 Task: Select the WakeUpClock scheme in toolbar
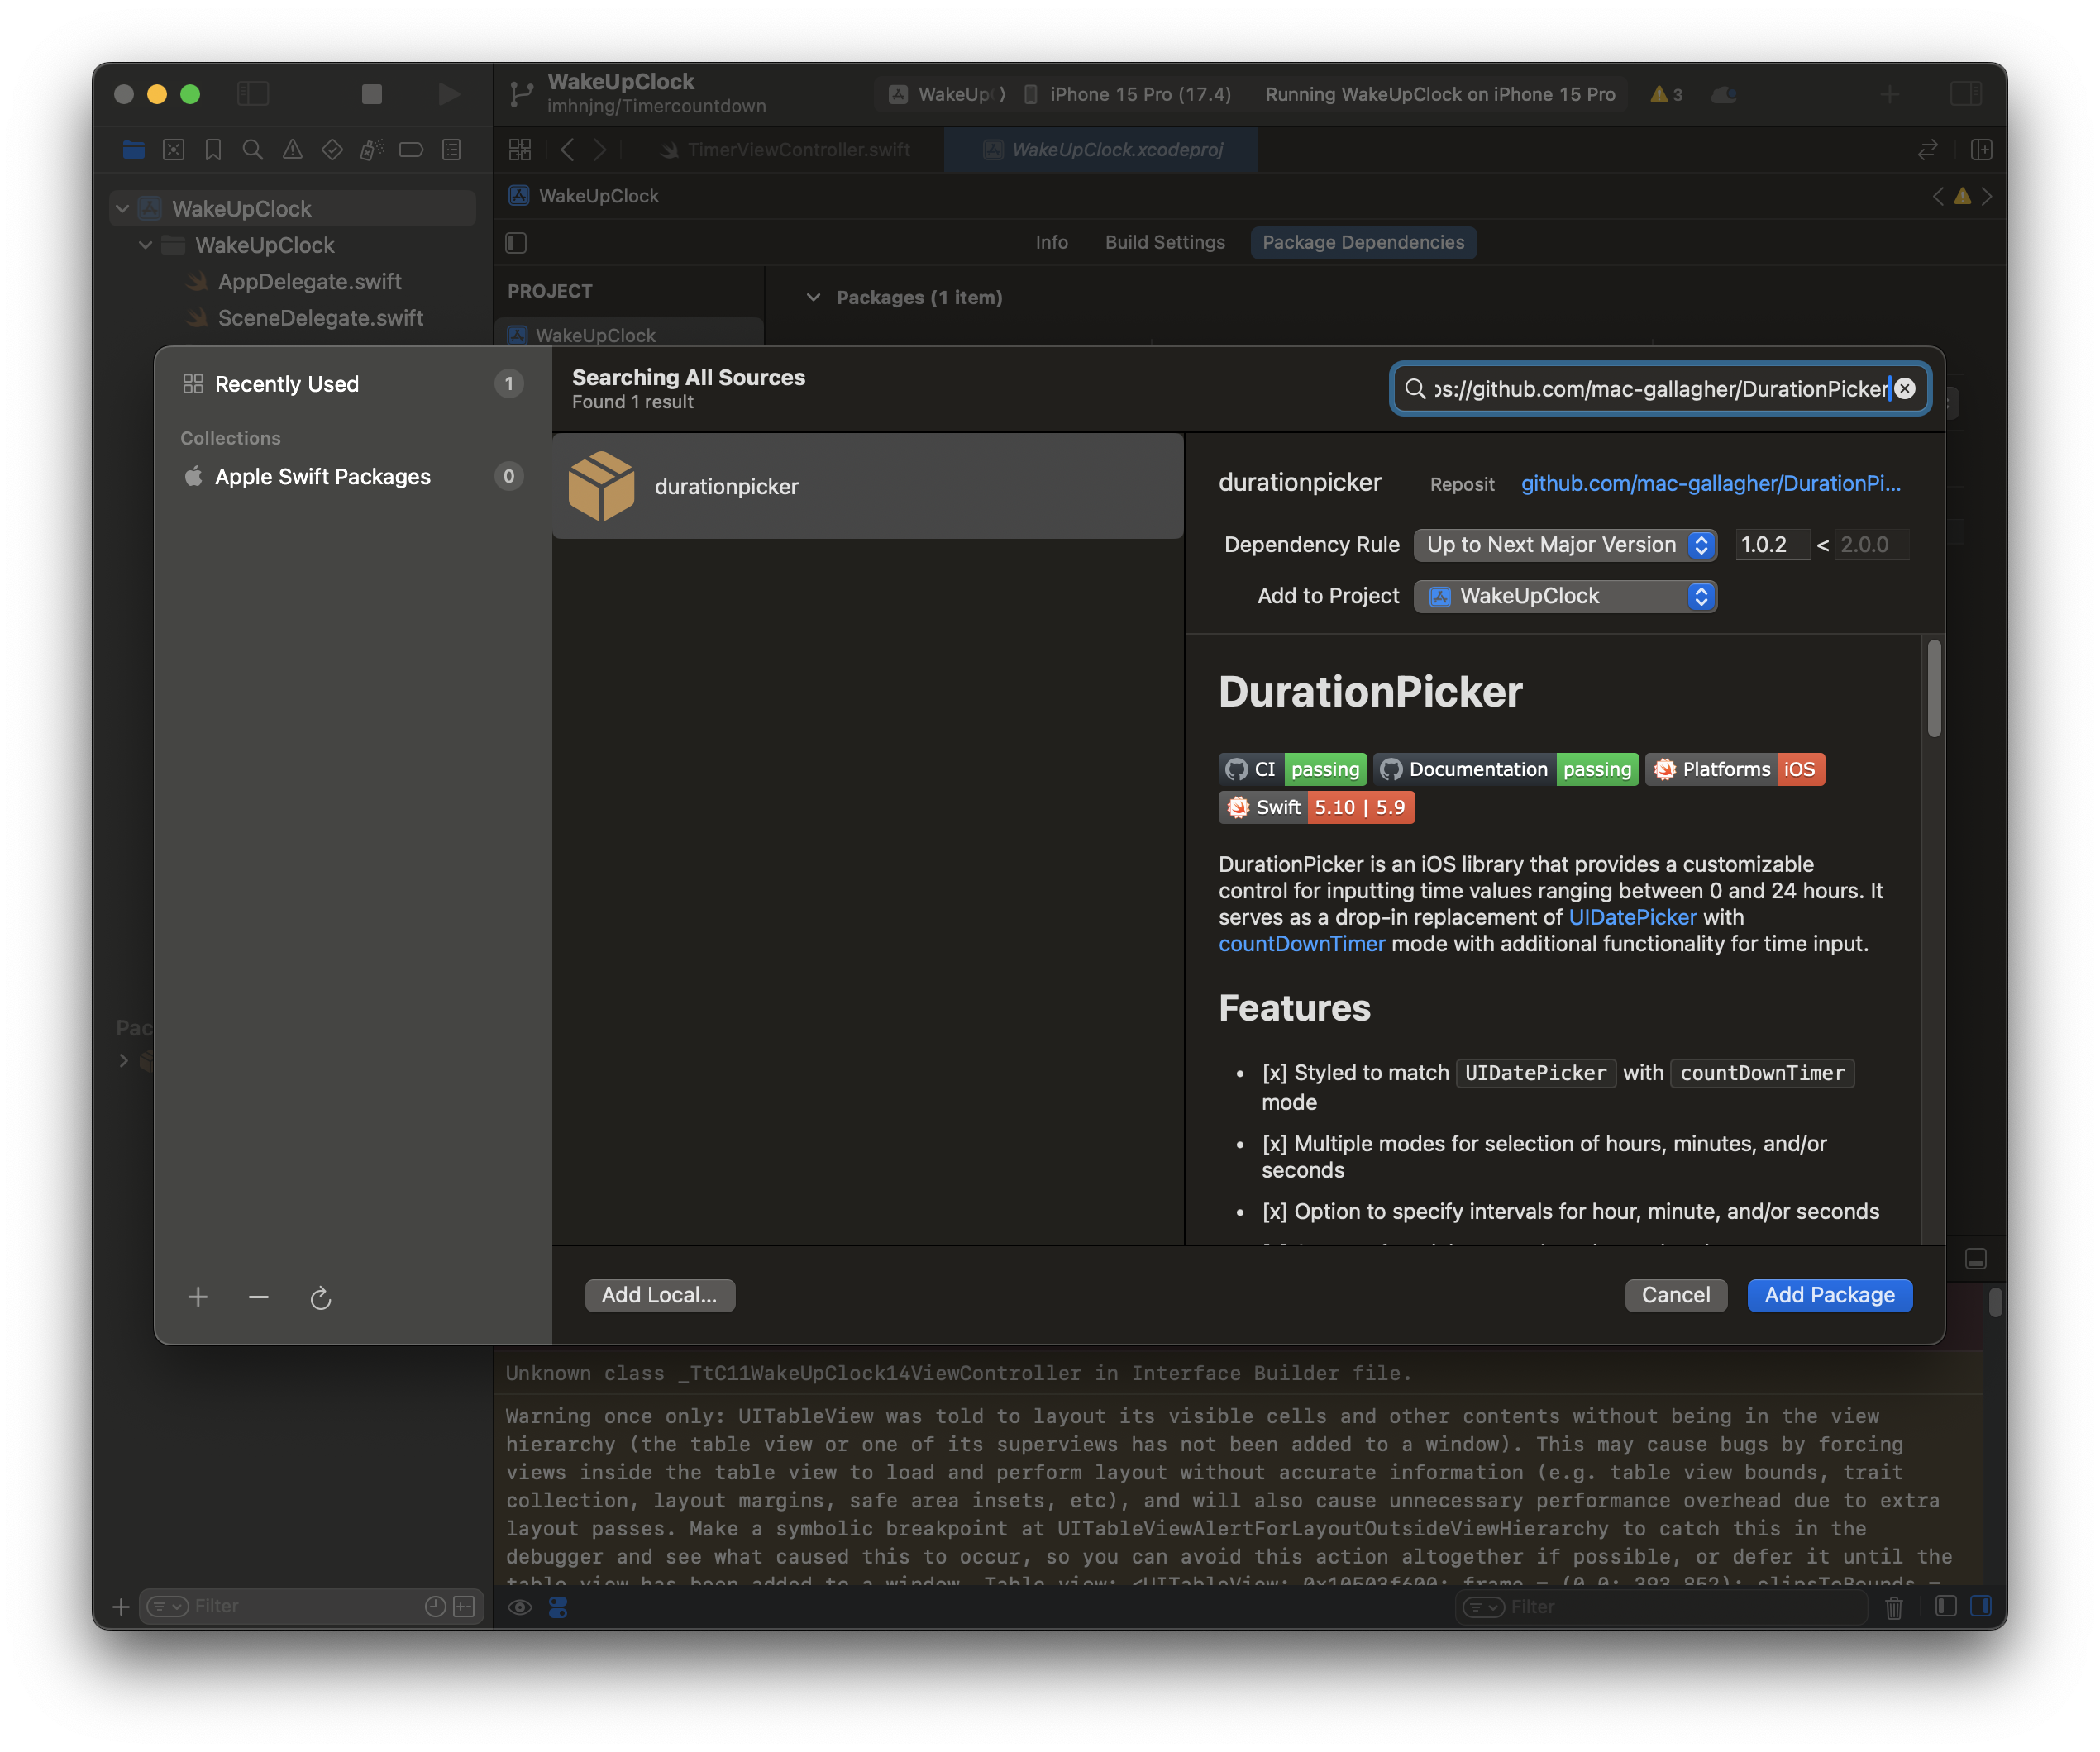click(x=946, y=94)
